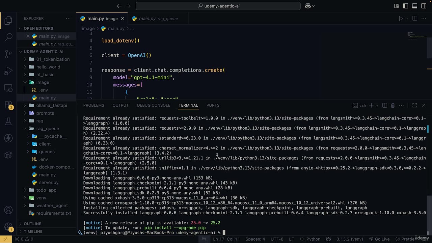The width and height of the screenshot is (432, 243).
Task: Click the editor minimap preview
Action: [417, 35]
